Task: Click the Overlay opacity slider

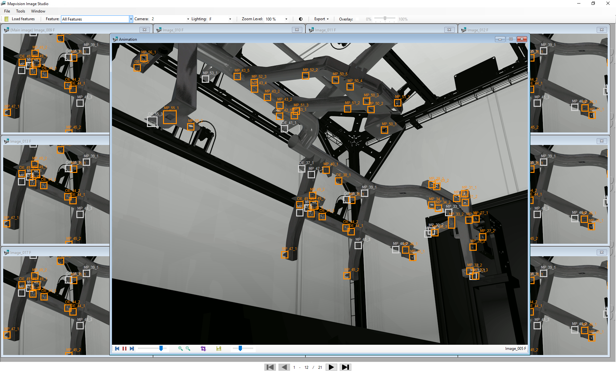Action: pos(385,19)
